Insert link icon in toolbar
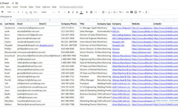This screenshot has height=107, width=178. [127, 12]
